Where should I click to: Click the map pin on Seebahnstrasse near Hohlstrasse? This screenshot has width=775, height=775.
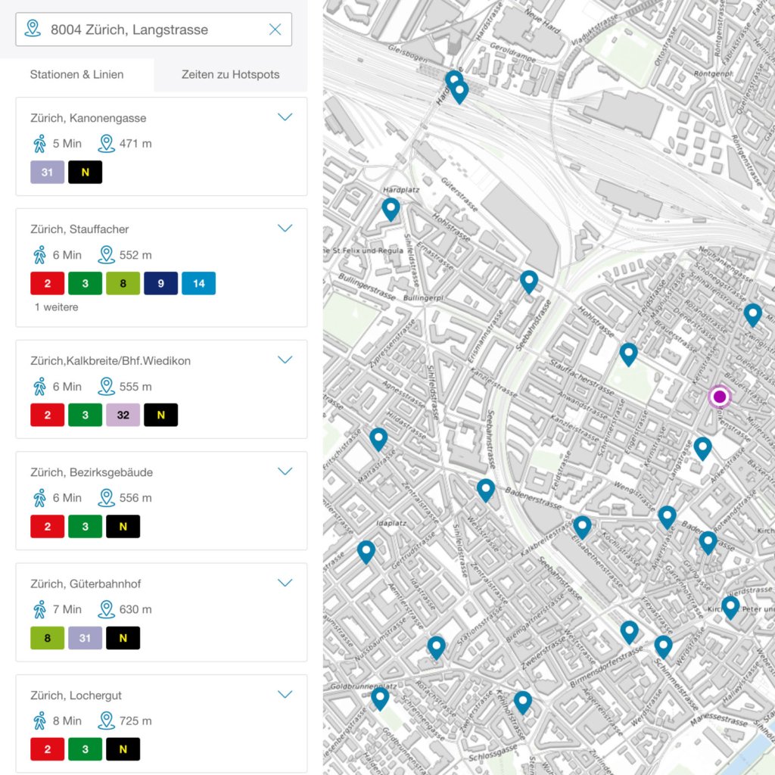[529, 281]
